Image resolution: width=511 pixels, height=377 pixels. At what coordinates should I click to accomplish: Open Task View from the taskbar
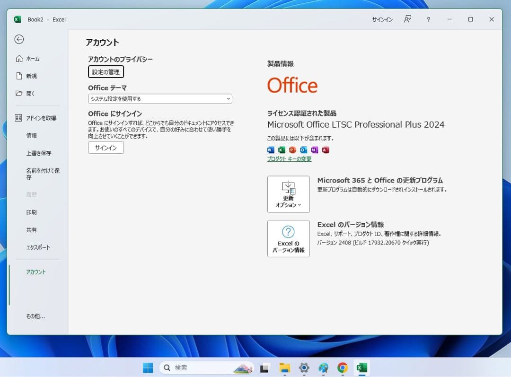click(264, 368)
